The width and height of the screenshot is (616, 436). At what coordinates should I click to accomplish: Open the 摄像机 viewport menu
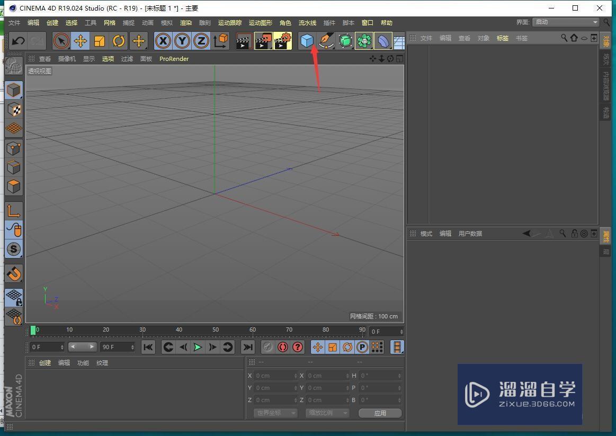tap(67, 59)
